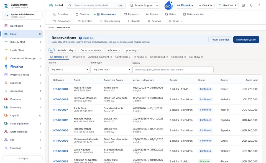This screenshot has width=266, height=163.
Task: Click the Accounting sidebar icon
Action: coord(6,91)
